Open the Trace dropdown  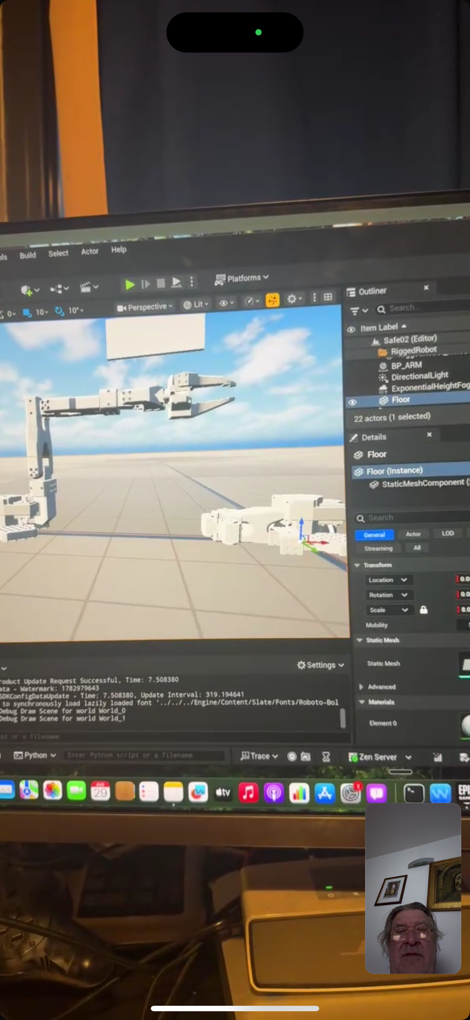click(259, 756)
